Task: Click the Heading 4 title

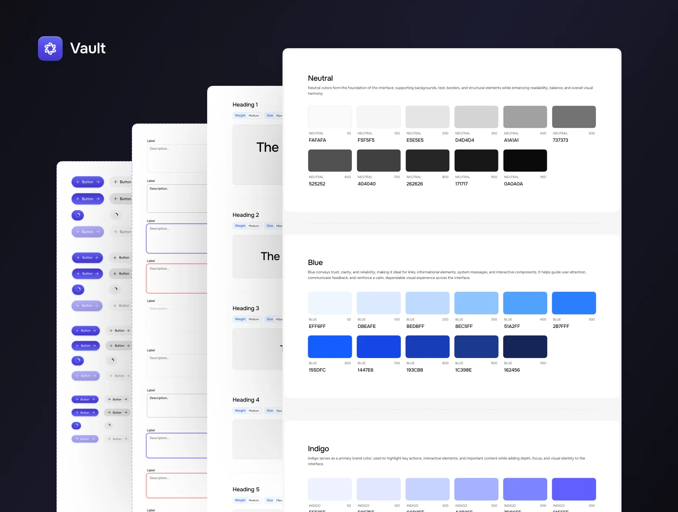Action: [x=246, y=400]
